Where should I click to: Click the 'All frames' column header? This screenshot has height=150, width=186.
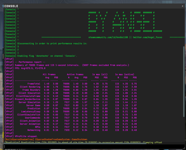49,74
